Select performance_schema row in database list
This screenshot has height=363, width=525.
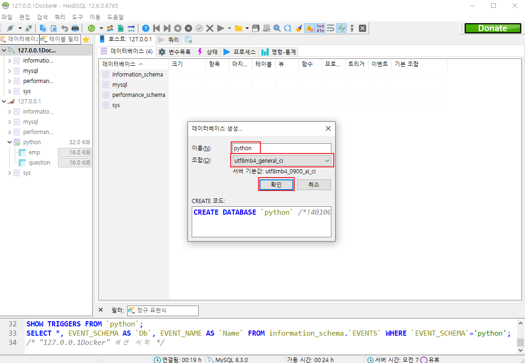(135, 95)
